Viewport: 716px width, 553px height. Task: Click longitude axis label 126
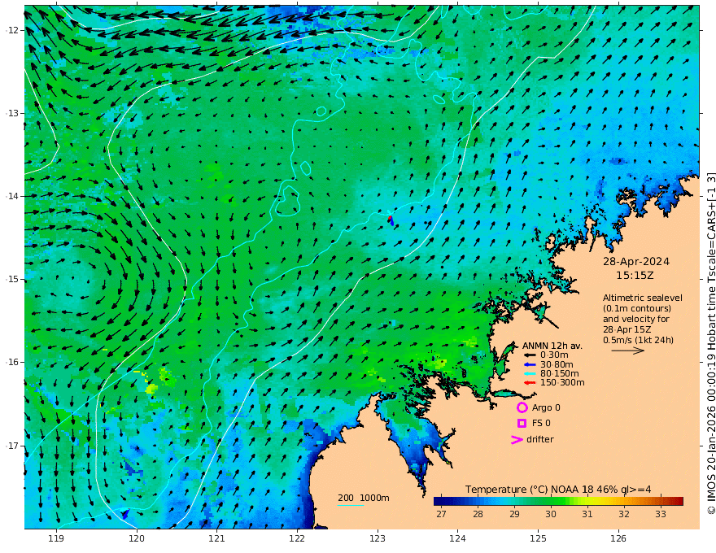tap(618, 538)
